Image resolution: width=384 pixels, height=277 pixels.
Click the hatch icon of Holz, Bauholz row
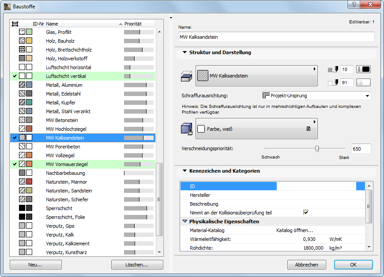click(22, 41)
